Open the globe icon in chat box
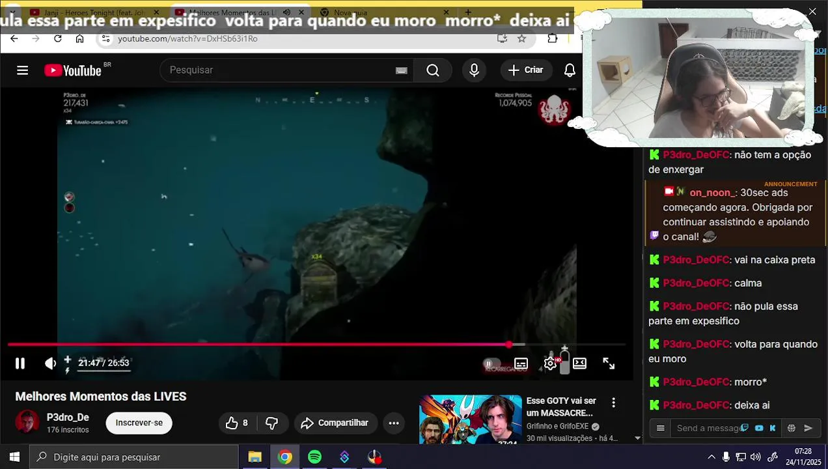The width and height of the screenshot is (828, 469). click(792, 428)
